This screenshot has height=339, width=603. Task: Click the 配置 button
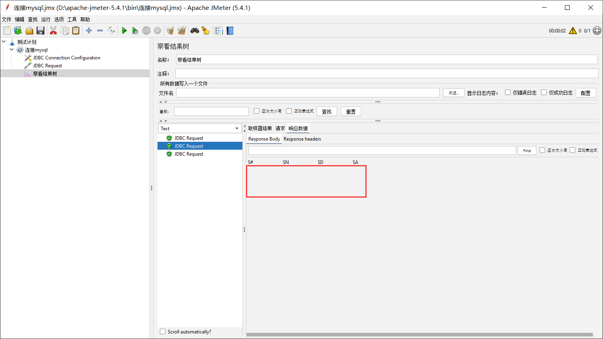(x=586, y=93)
